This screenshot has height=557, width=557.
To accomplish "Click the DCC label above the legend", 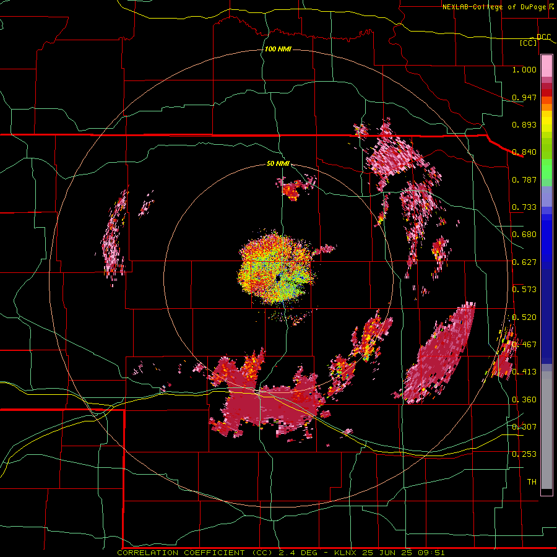I will (x=543, y=37).
